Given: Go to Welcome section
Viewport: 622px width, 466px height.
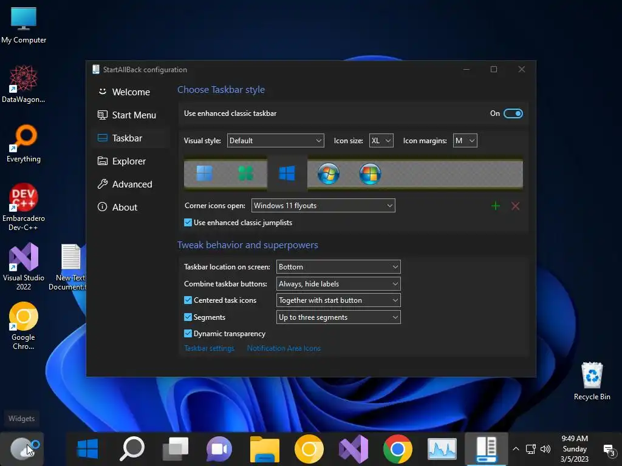Looking at the screenshot, I should point(131,92).
